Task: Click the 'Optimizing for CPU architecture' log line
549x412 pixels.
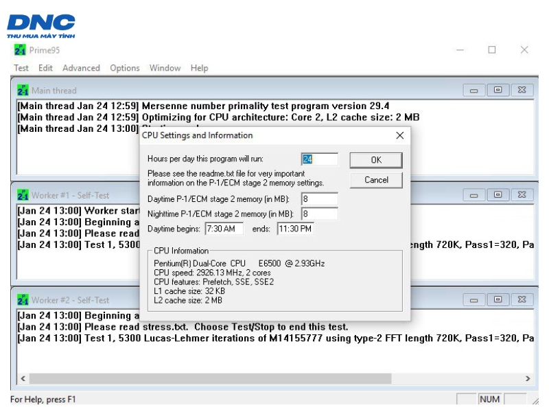Action: (218, 117)
